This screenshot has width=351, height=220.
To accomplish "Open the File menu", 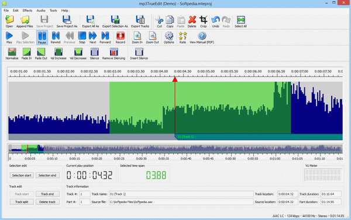I will pos(6,11).
